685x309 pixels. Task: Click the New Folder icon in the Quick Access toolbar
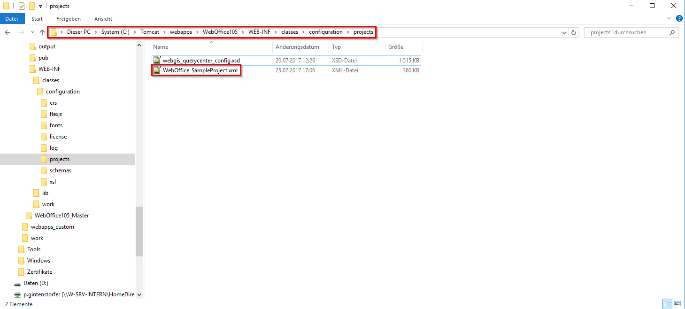click(32, 6)
